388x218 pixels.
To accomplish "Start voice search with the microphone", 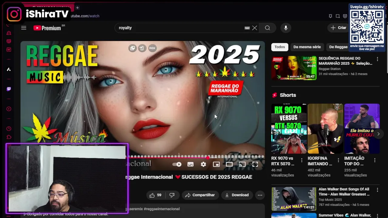I will click(x=286, y=28).
